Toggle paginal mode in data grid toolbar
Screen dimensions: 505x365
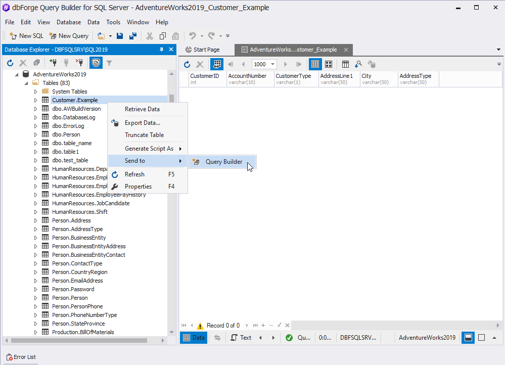pos(217,64)
